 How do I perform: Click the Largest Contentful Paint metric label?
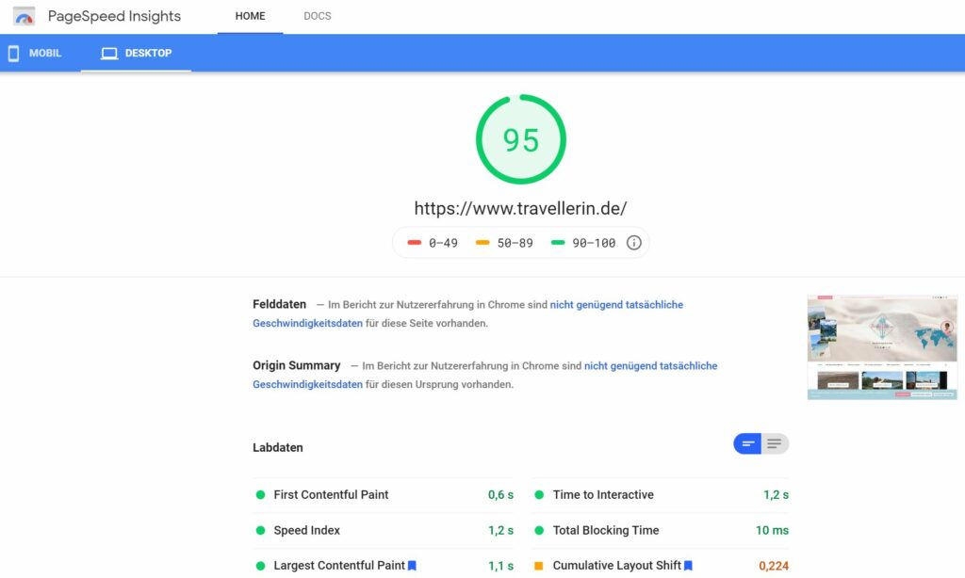[x=339, y=565]
